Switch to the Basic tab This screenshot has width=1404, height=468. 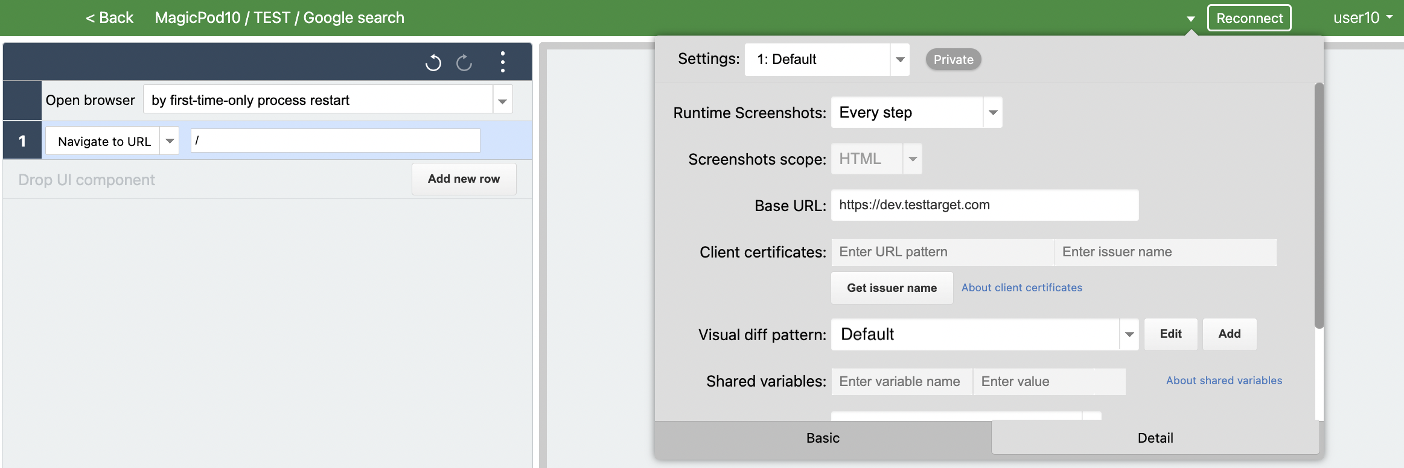pos(823,438)
